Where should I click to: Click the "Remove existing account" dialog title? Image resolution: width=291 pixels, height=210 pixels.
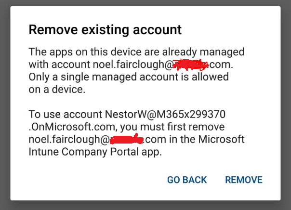pos(105,30)
